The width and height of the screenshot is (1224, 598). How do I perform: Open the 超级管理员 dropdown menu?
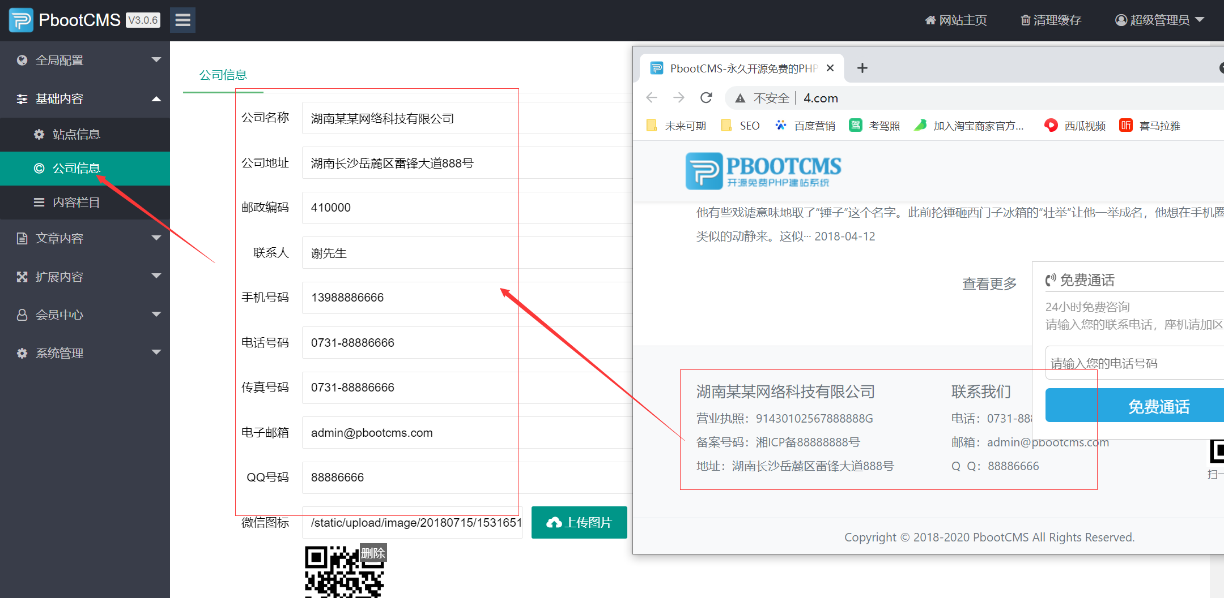point(1159,20)
